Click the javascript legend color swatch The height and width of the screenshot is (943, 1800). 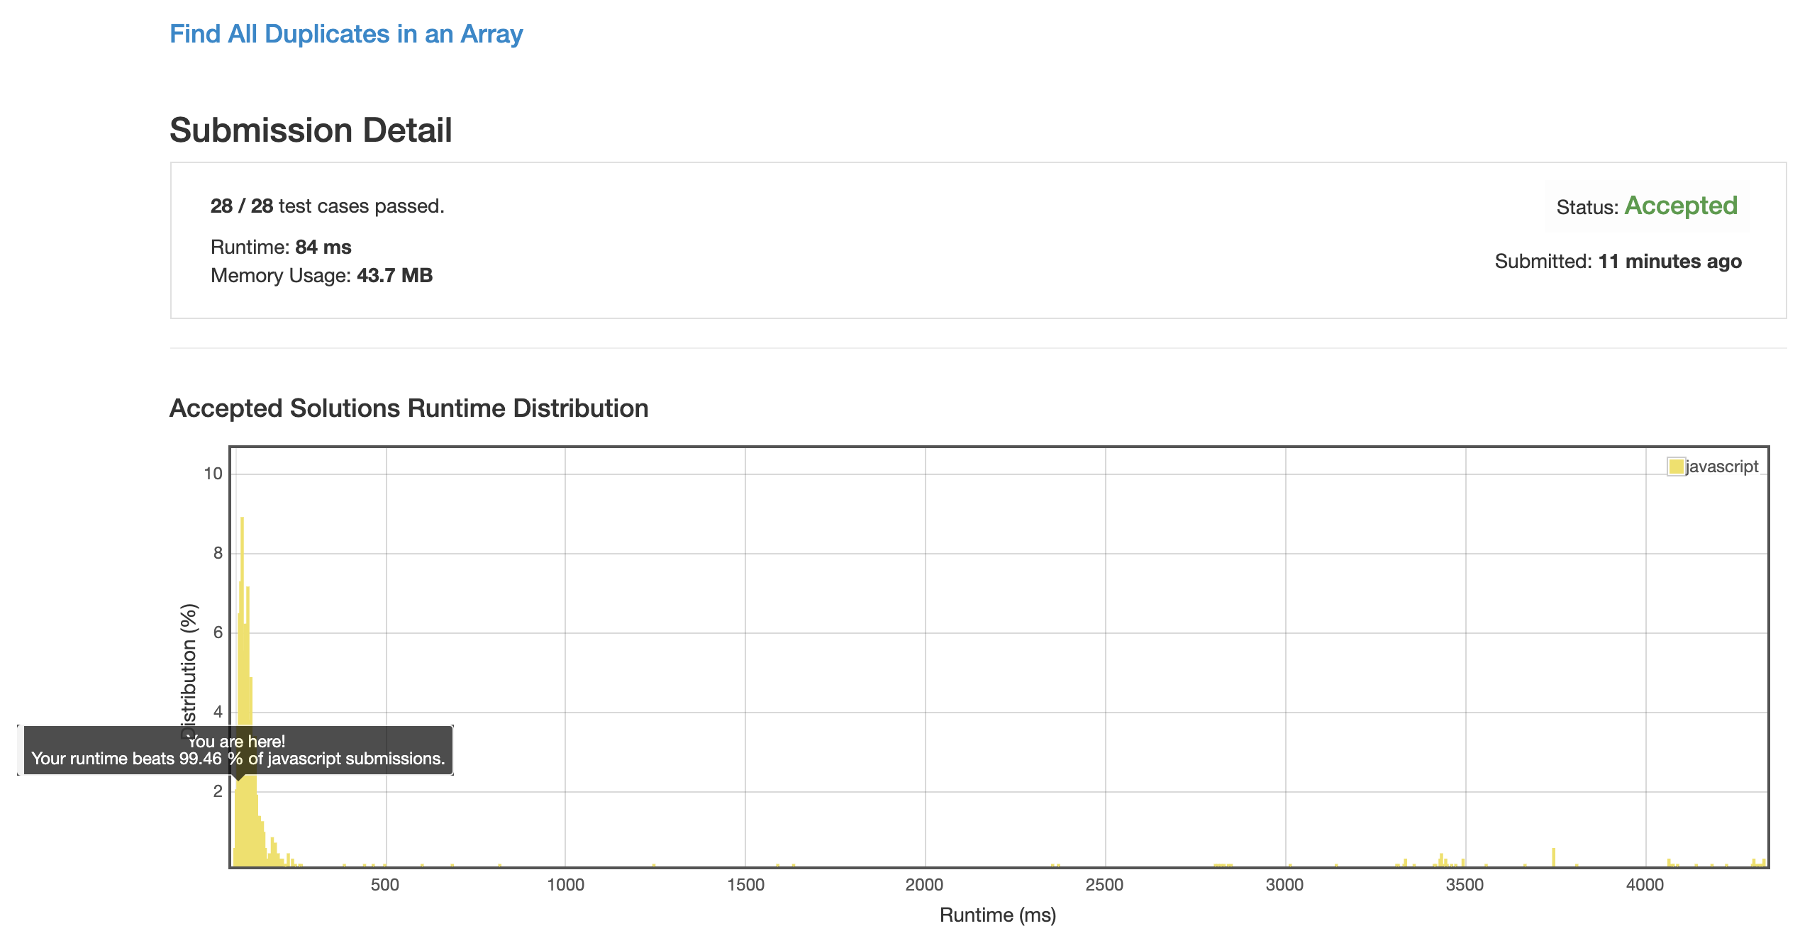click(x=1676, y=467)
